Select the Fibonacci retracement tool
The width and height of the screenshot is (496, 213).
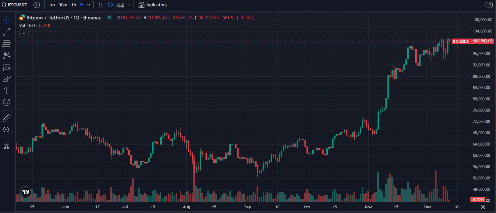7,44
